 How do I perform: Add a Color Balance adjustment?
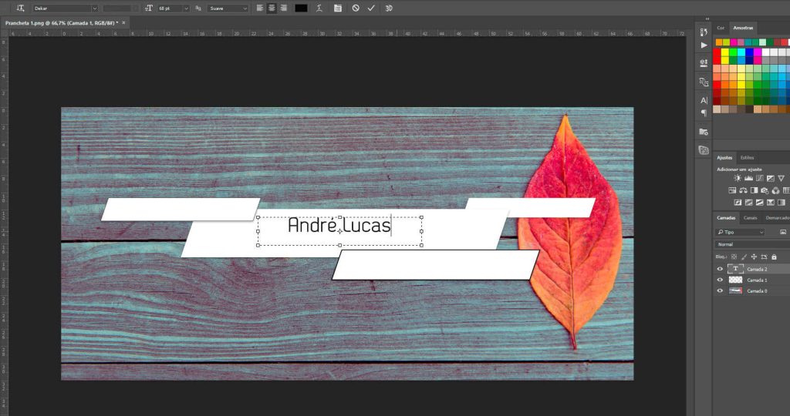pos(743,190)
